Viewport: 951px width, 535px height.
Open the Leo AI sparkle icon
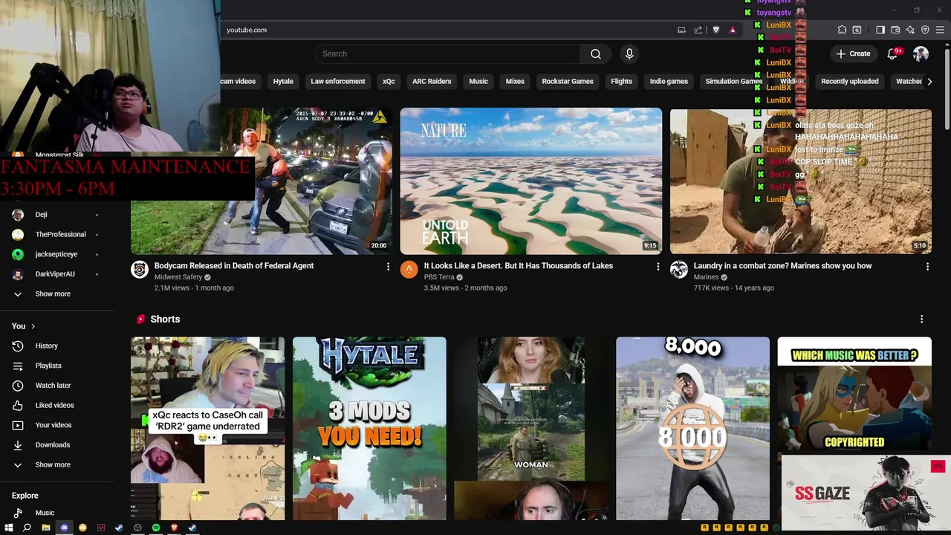(x=910, y=30)
